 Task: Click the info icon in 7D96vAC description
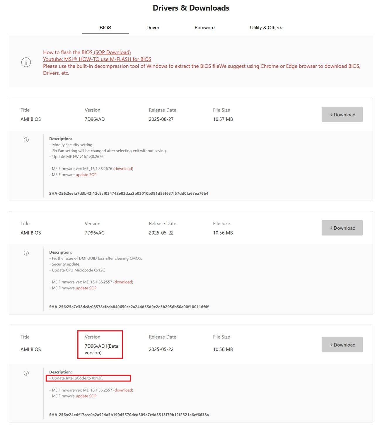26,253
